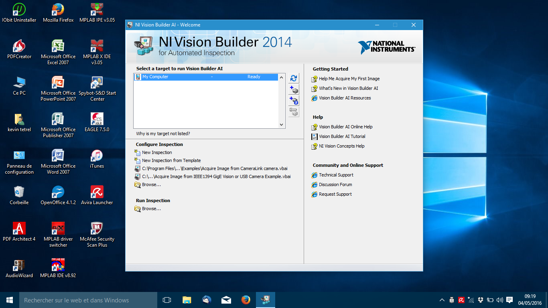Click the add target by IP icon

294,101
